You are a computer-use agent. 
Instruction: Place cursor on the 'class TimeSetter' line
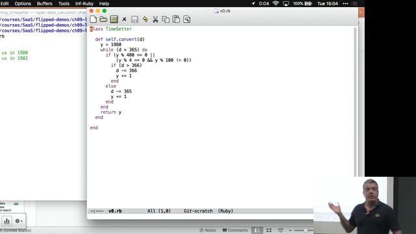coord(110,29)
